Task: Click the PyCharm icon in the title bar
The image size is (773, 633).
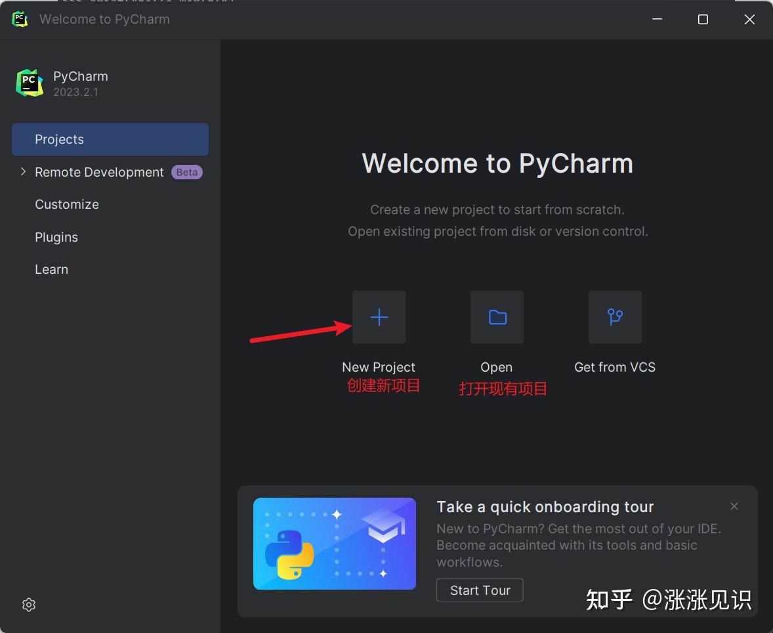Action: (x=19, y=19)
